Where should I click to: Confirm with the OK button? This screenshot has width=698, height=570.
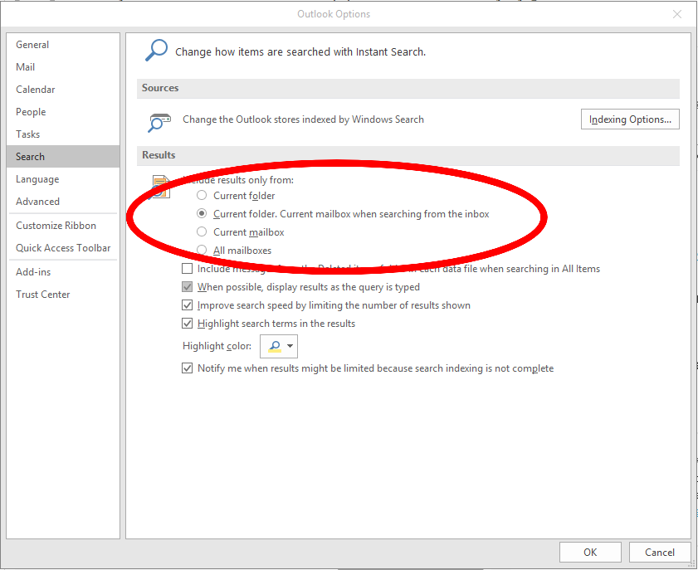(590, 553)
